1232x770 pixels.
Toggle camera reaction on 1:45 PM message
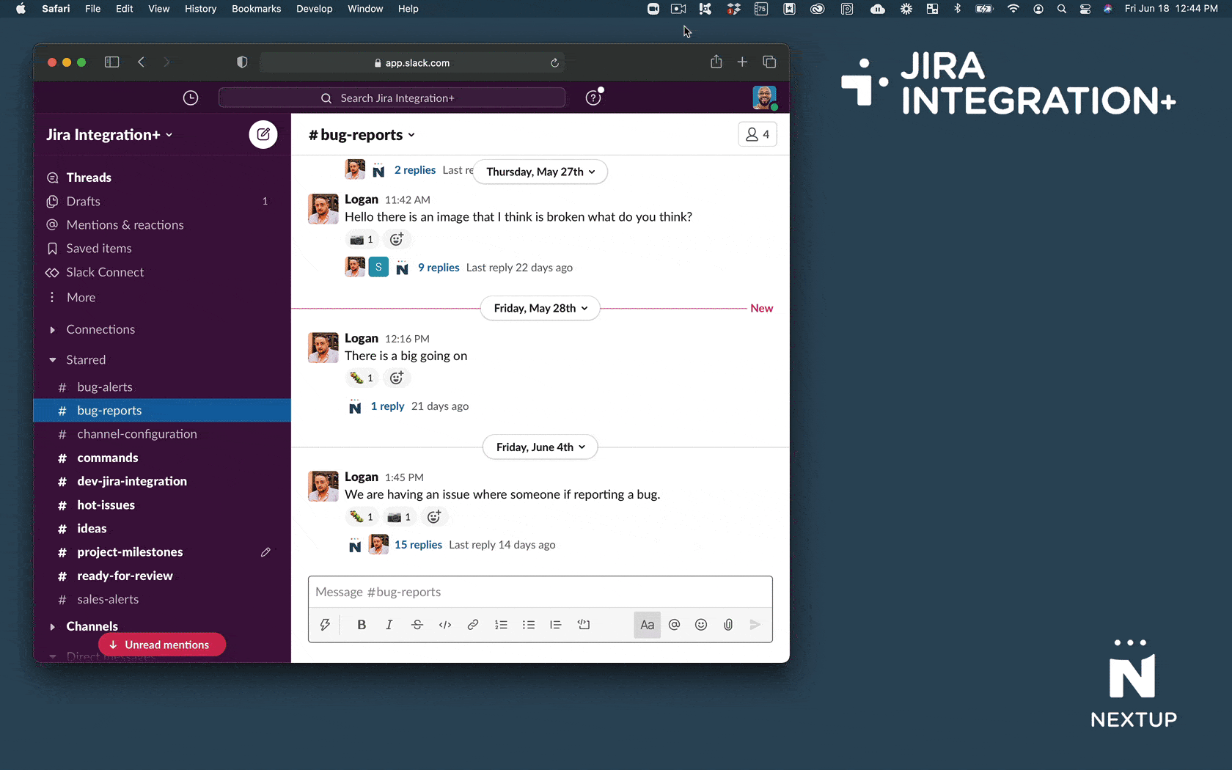400,517
